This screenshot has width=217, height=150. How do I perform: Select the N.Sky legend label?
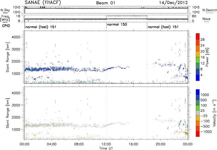click(5, 10)
